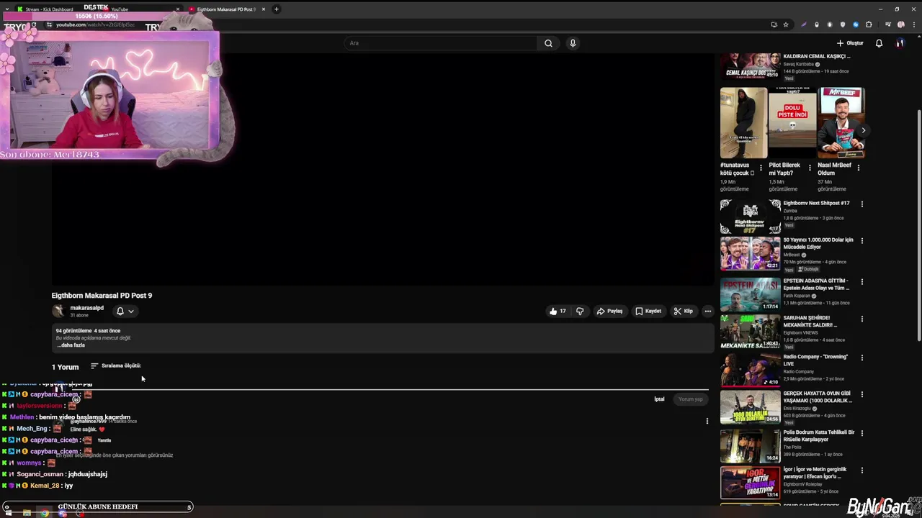Click Chrome icon in Windows taskbar
This screenshot has height=518, width=922.
pyautogui.click(x=45, y=513)
